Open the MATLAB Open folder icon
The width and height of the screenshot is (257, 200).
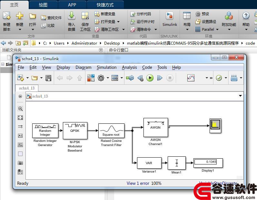coord(33,16)
